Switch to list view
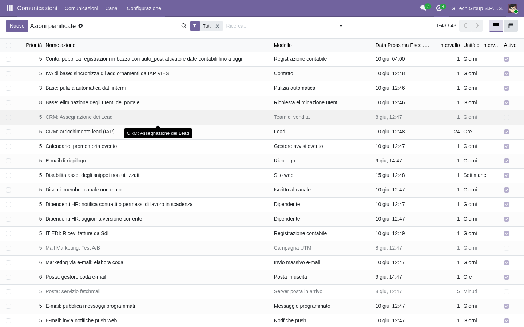Viewport: 524px width, 327px height. pyautogui.click(x=496, y=26)
